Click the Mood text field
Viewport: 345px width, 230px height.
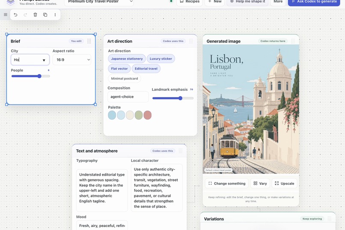[102, 225]
